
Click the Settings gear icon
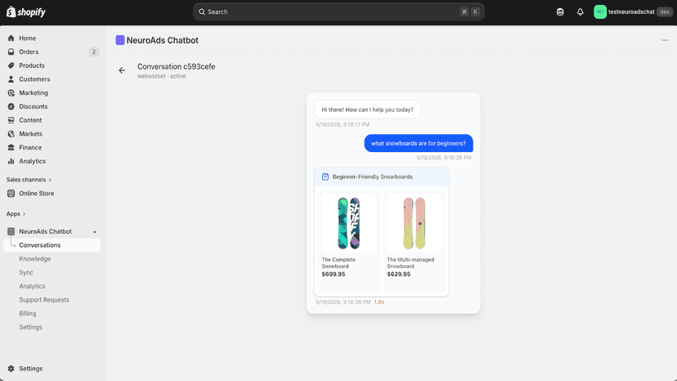[11, 369]
